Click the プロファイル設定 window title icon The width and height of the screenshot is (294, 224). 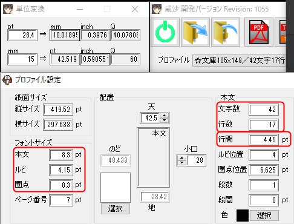(x=7, y=80)
